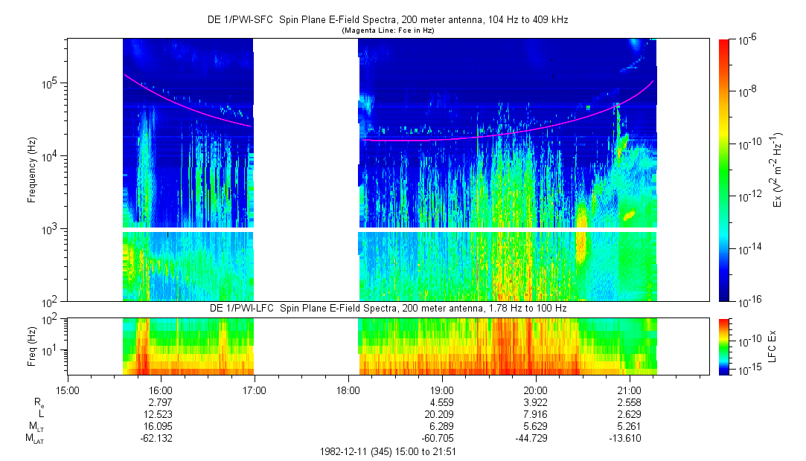Click the LFC Ex colorbar

724,346
